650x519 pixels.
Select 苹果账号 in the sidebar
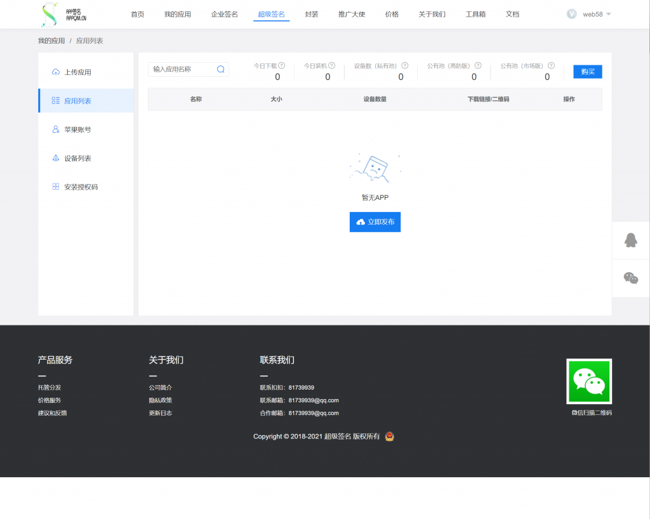tap(77, 129)
